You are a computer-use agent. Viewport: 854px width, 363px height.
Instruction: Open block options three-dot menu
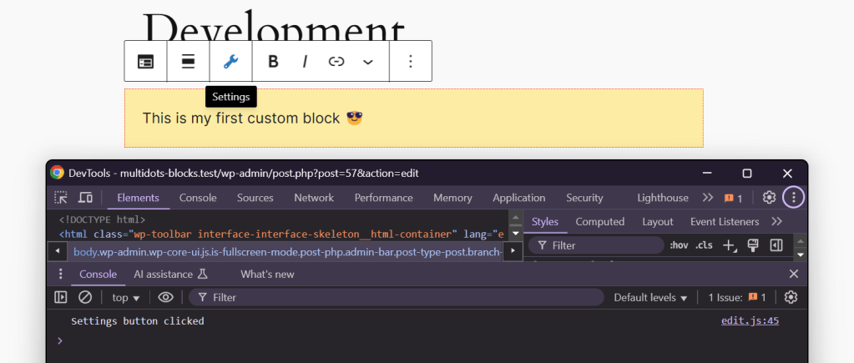point(411,62)
